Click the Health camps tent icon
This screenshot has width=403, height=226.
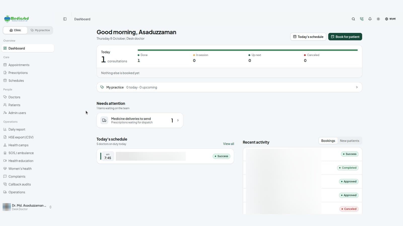point(5,145)
